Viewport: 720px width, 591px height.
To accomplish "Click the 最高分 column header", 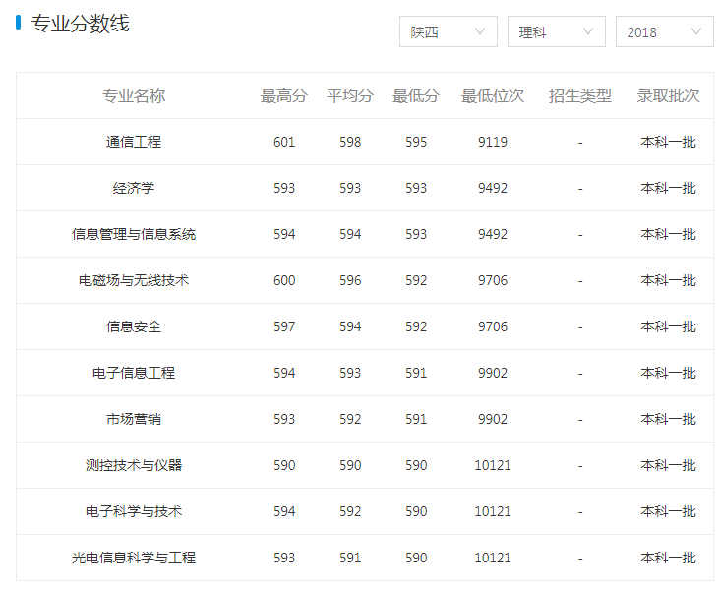I will [x=284, y=95].
